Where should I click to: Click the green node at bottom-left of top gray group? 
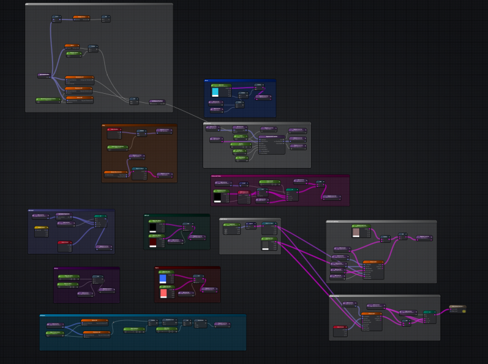48,99
